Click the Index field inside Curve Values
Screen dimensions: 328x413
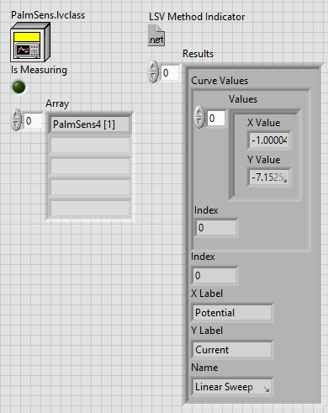click(216, 228)
